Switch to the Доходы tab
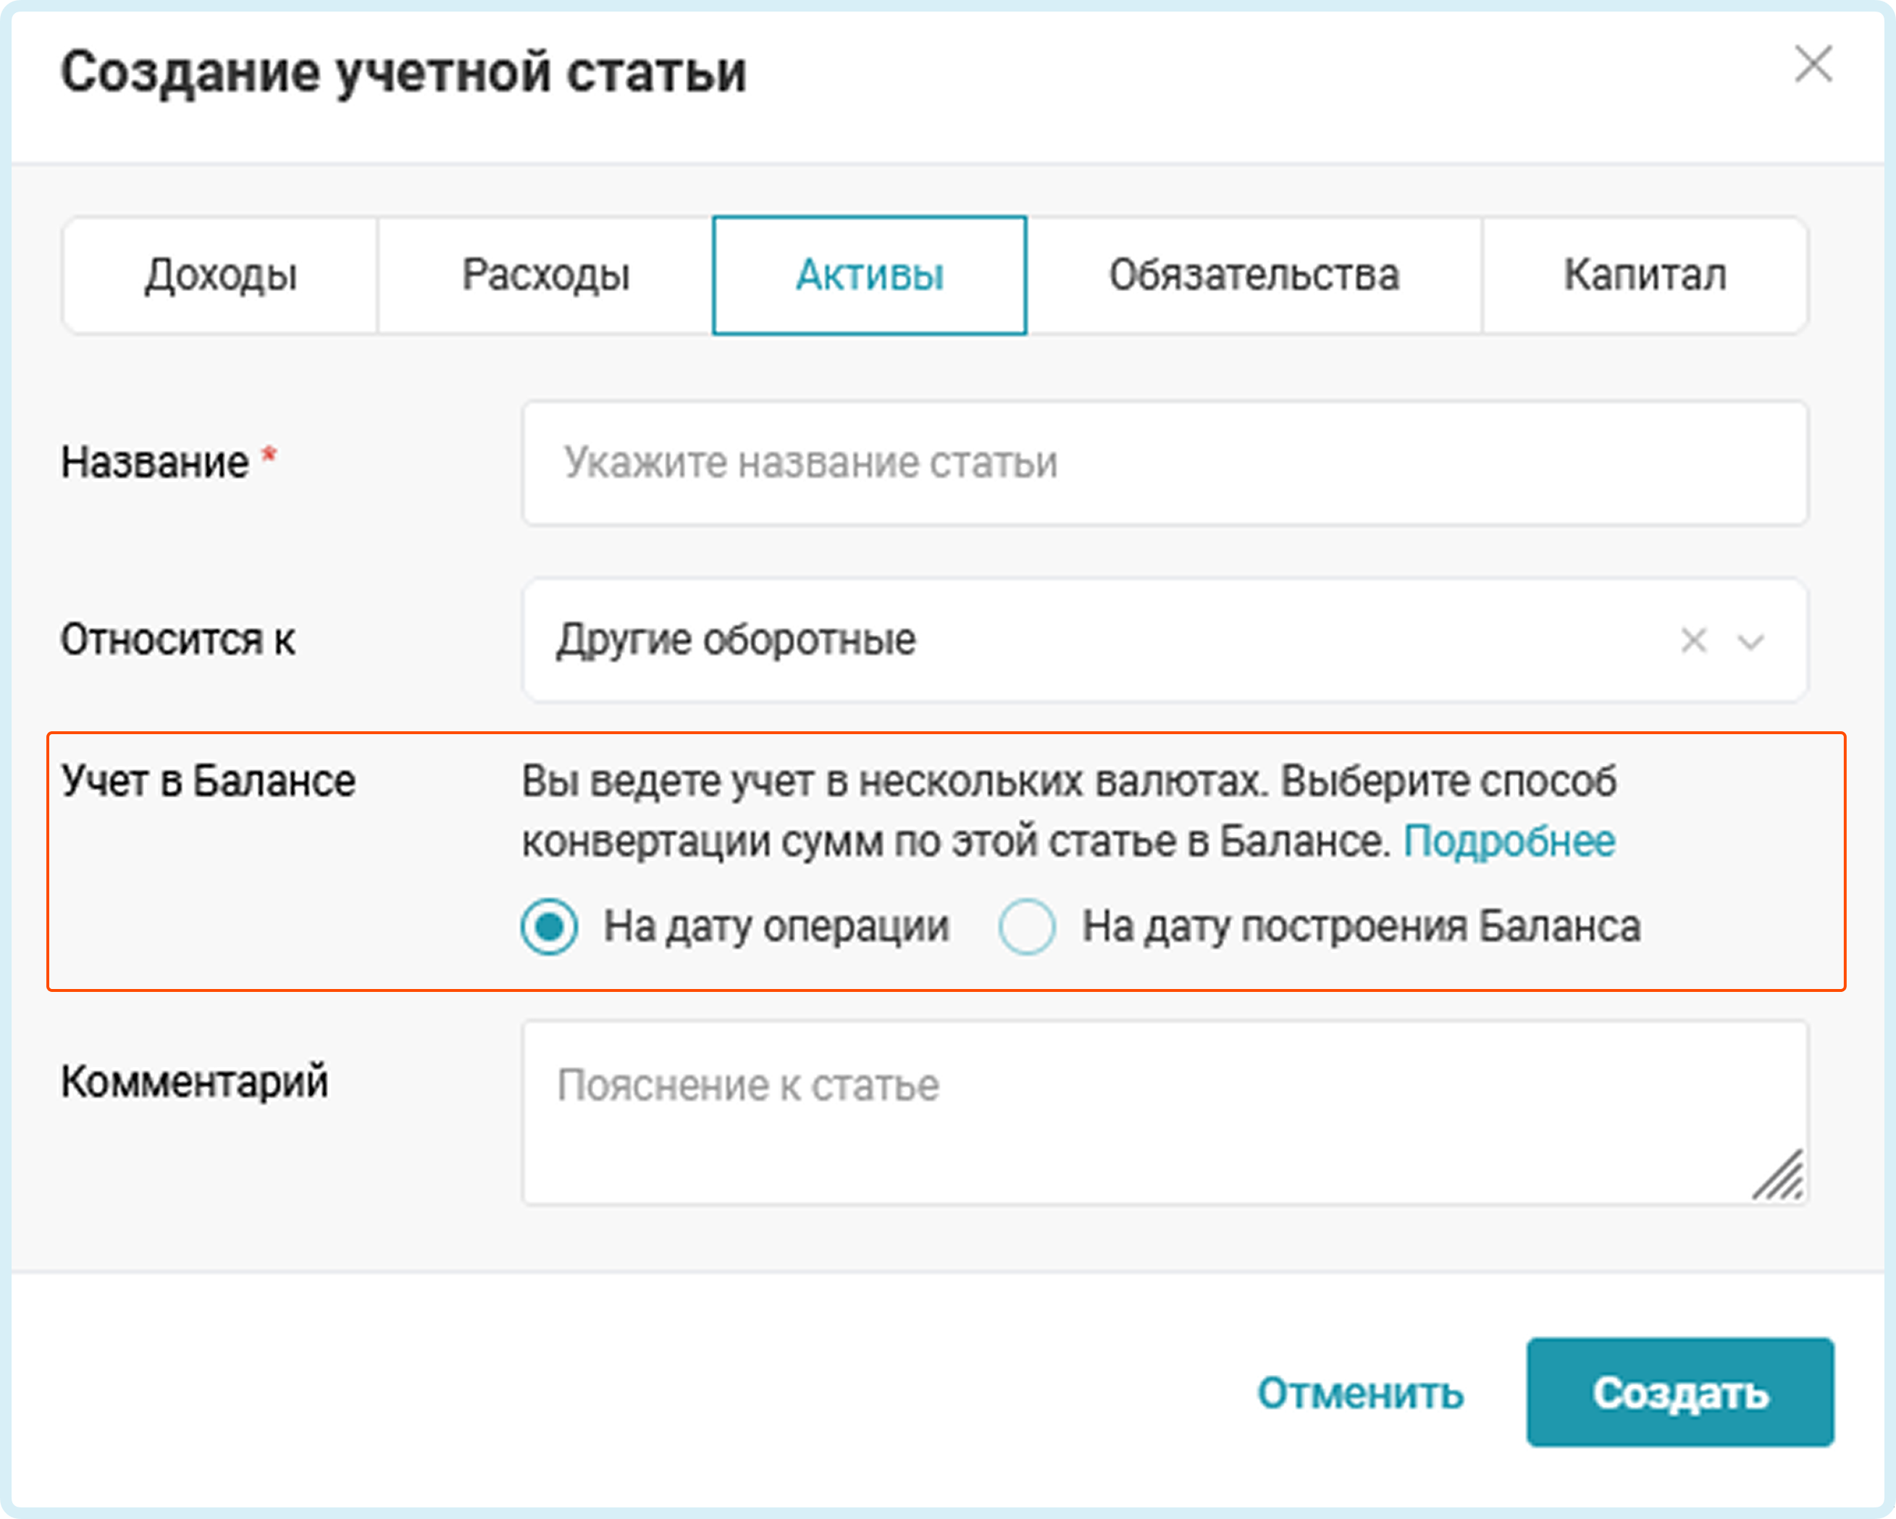Viewport: 1896px width, 1519px height. 221,275
